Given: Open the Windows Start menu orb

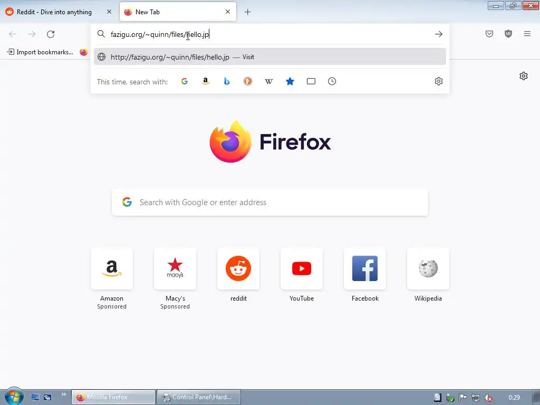Looking at the screenshot, I should (14, 397).
